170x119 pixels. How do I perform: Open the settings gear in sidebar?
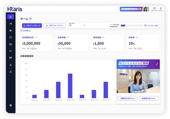(10, 105)
